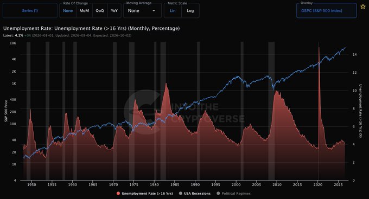Click the 1950 label on the x-axis

(x=31, y=185)
